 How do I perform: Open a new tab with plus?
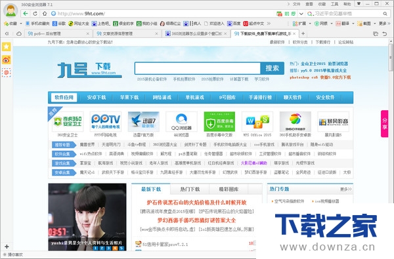pos(303,33)
